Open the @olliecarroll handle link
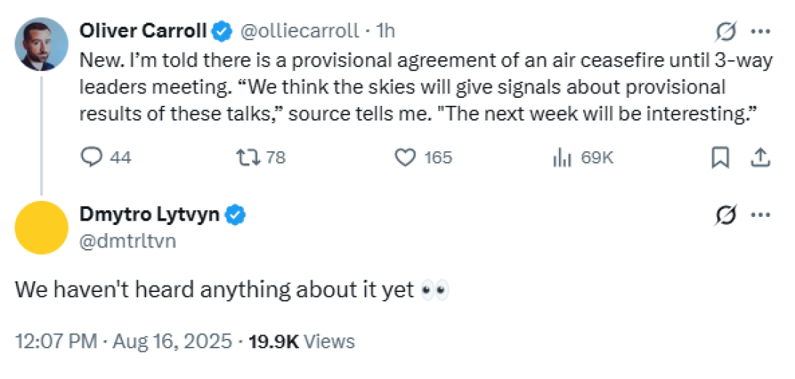 pos(300,31)
